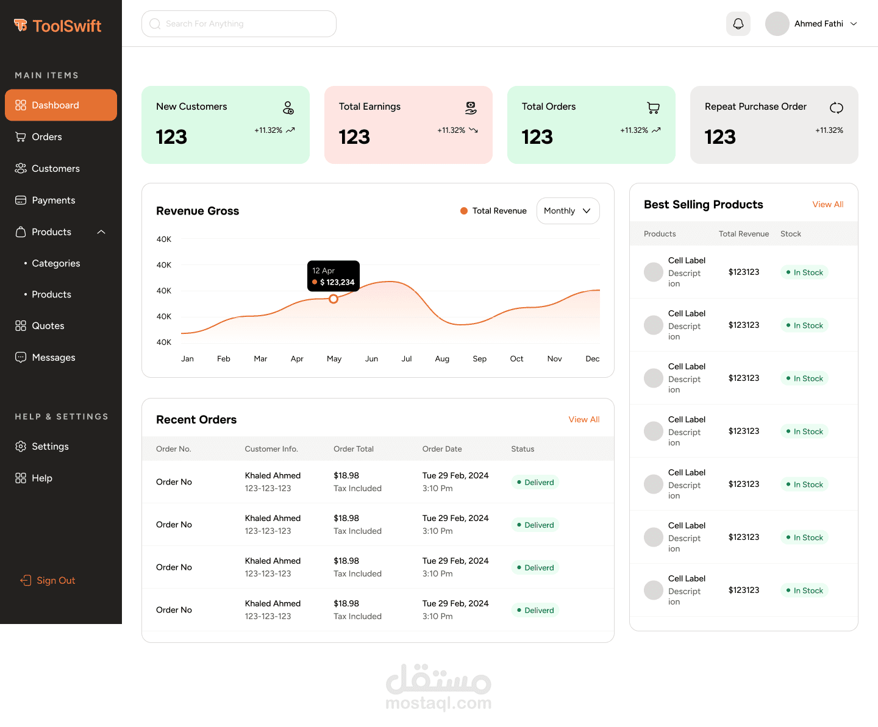The width and height of the screenshot is (878, 727).
Task: Click the Help grid icon
Action: click(x=21, y=478)
